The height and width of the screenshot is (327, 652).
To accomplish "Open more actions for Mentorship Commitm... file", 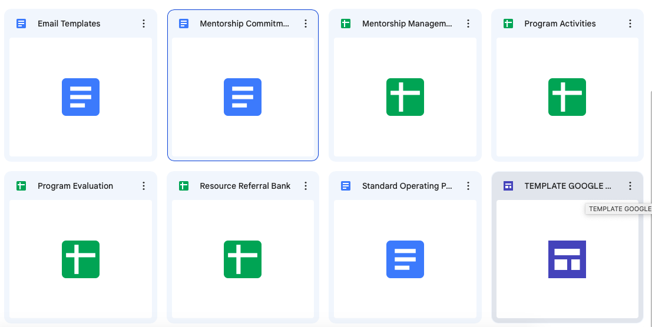I will 306,24.
